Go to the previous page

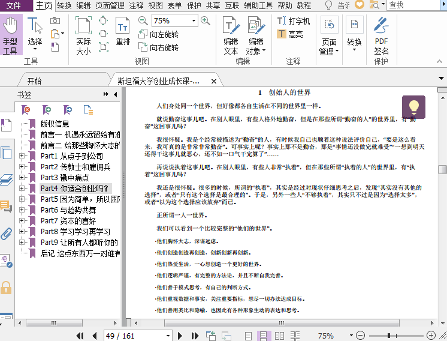(95, 336)
